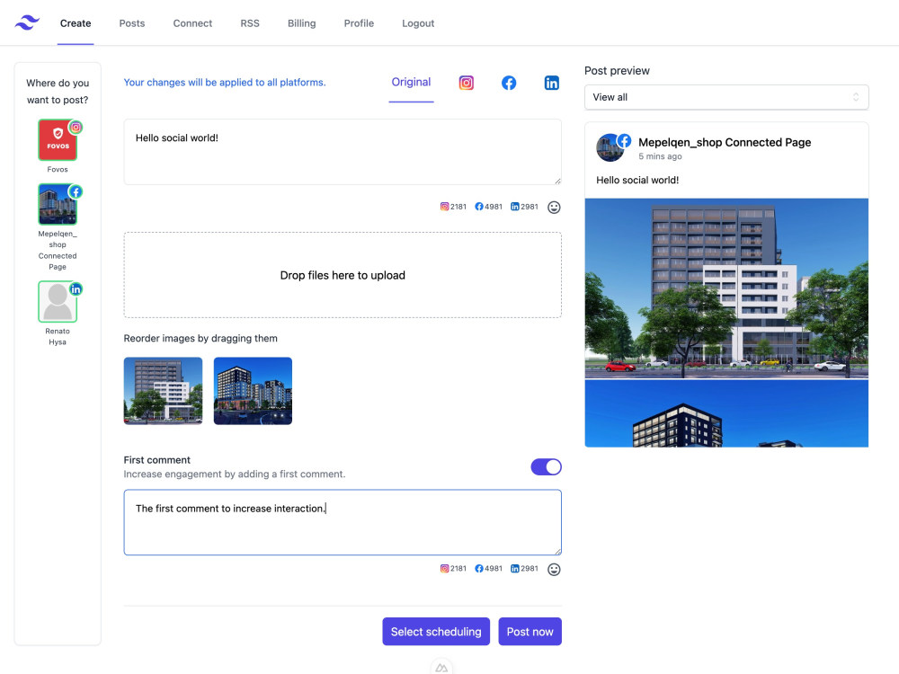This screenshot has width=899, height=674.
Task: Switch to the Original content tab
Action: [411, 83]
